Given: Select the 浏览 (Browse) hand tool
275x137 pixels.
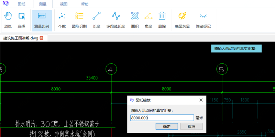Looking at the screenshot, I should coord(8,20).
